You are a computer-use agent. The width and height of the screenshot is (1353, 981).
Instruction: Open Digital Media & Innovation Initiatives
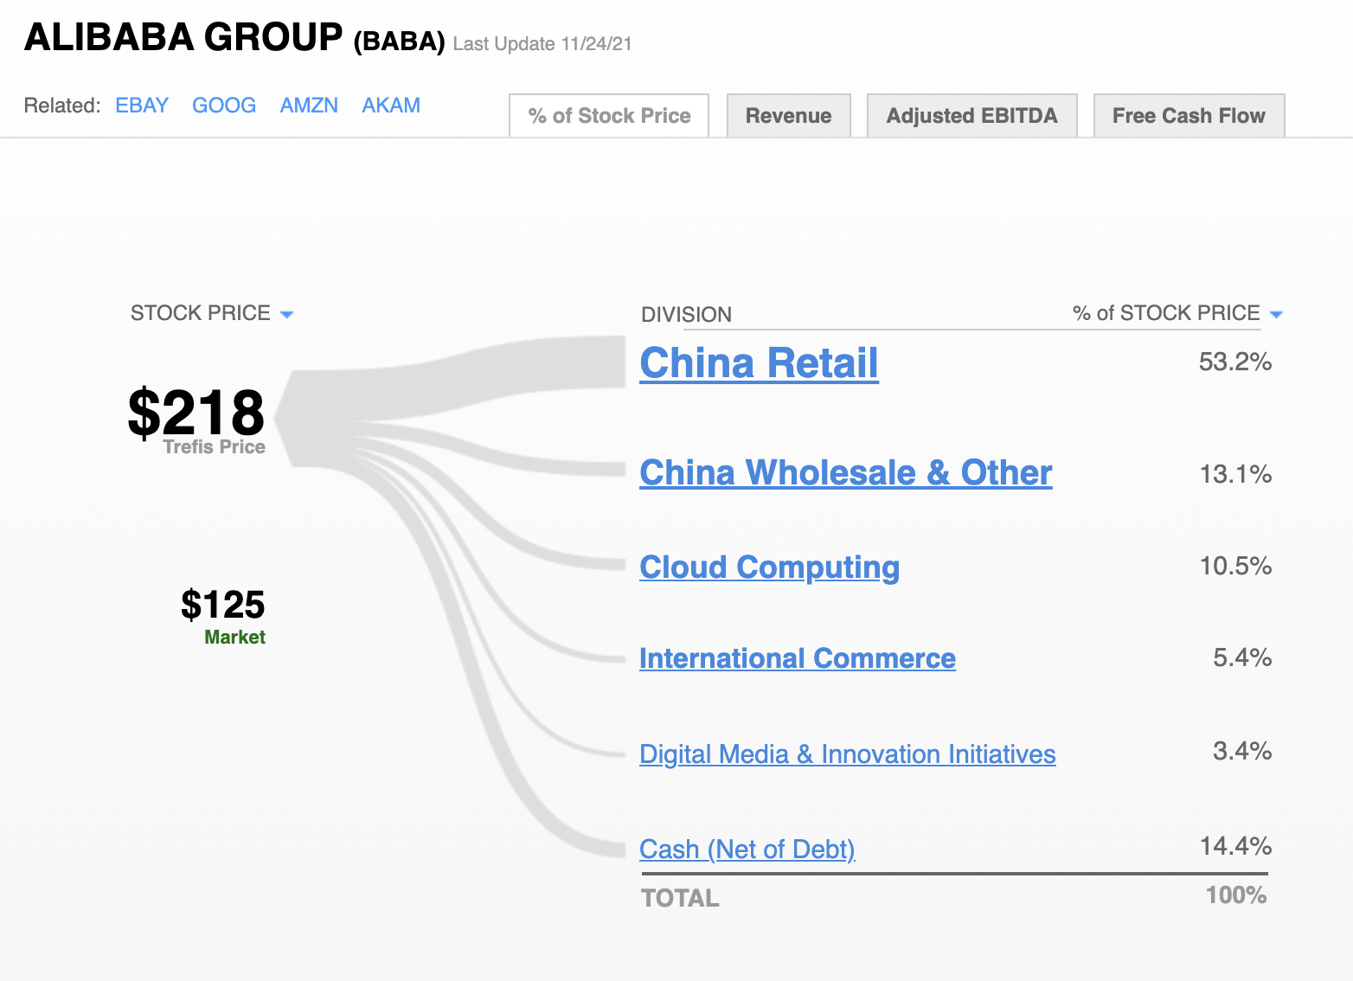click(848, 754)
